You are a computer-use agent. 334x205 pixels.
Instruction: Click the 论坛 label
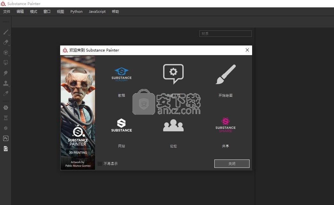point(173,146)
